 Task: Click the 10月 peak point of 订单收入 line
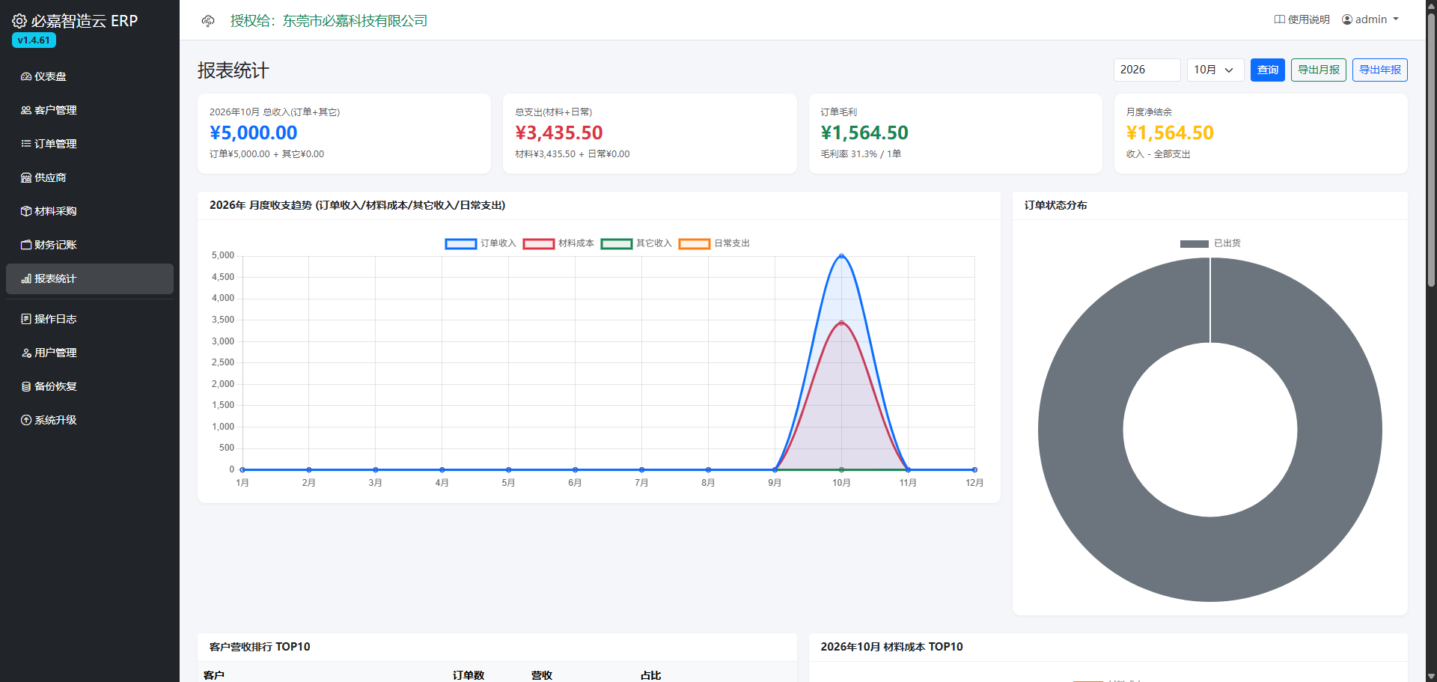(841, 256)
